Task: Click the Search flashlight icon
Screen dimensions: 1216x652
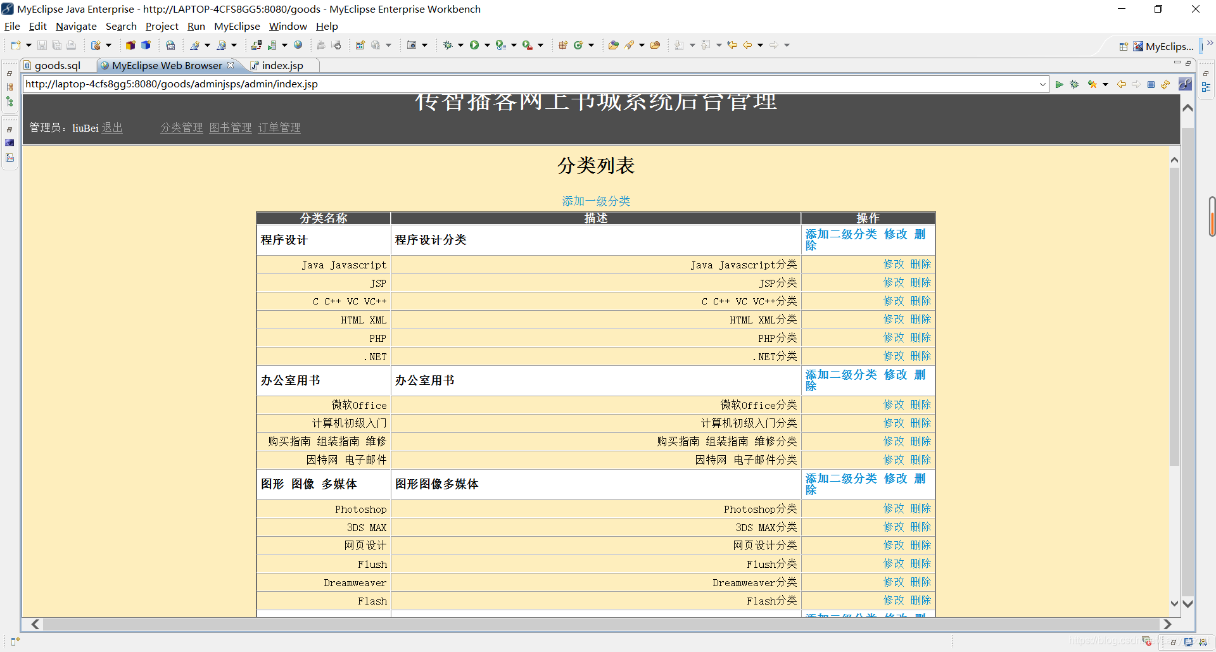Action: (631, 45)
